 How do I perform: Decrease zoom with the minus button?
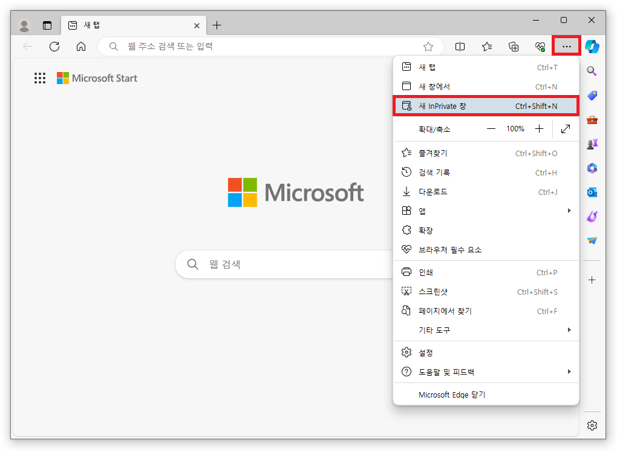coord(491,129)
